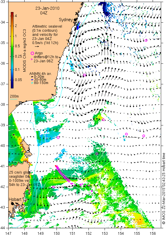Click the colorbar value 0.05
The height and width of the screenshot is (235, 167).
[18, 80]
